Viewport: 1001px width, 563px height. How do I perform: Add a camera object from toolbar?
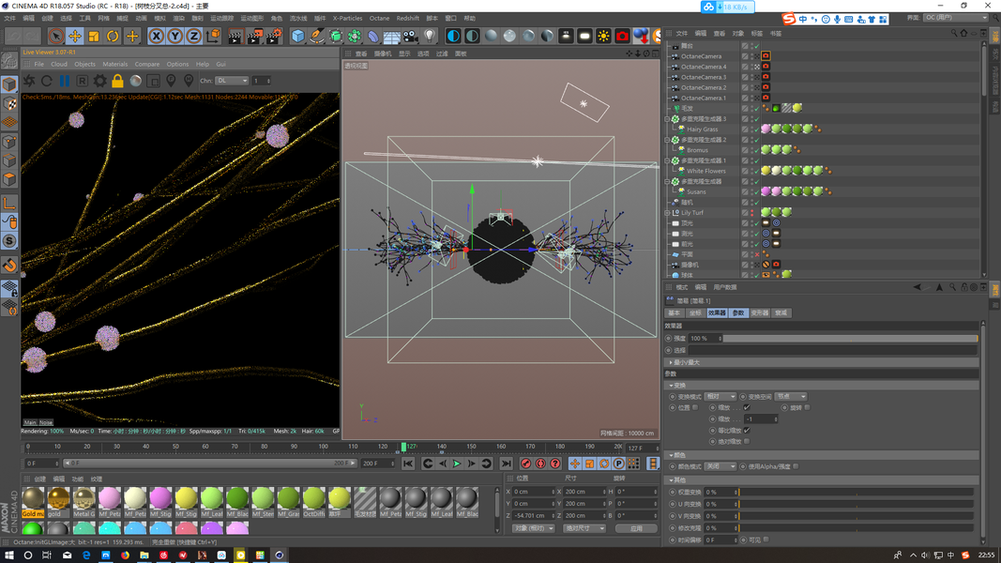(411, 37)
